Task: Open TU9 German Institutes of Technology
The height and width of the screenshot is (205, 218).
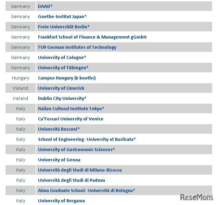Action: pos(77,47)
